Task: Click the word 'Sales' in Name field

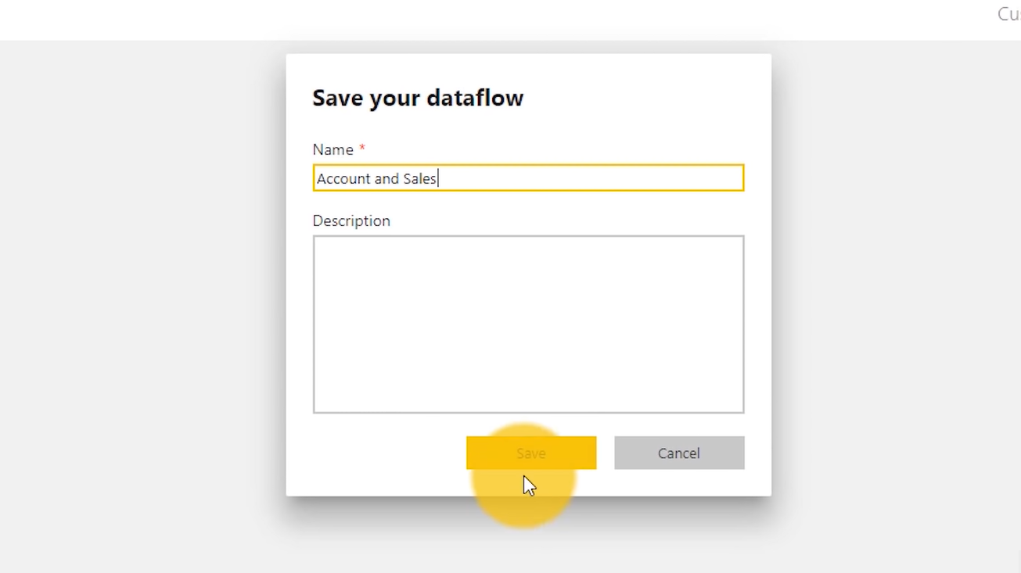Action: click(x=419, y=179)
